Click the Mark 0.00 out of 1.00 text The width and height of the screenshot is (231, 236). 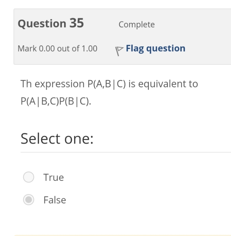point(58,48)
